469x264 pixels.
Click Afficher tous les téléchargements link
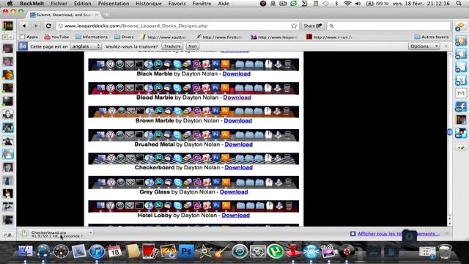399,234
